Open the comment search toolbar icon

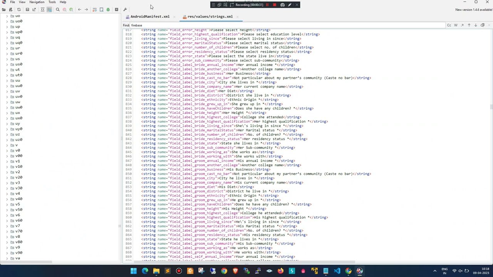71,10
